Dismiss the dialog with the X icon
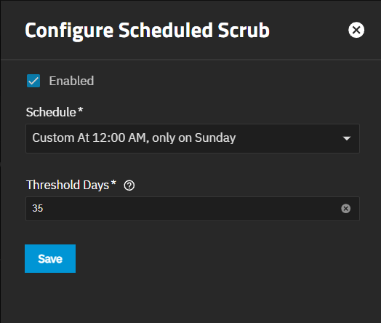The width and height of the screenshot is (381, 323). pos(356,30)
